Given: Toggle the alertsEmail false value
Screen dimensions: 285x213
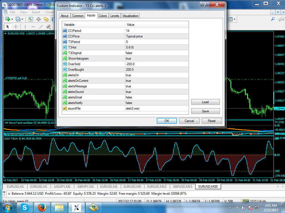Looking at the screenshot, I should tap(129, 97).
